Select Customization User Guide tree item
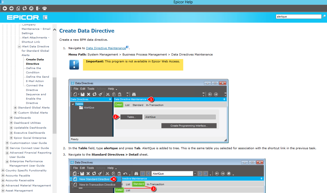This screenshot has height=193, width=327. 29,143
